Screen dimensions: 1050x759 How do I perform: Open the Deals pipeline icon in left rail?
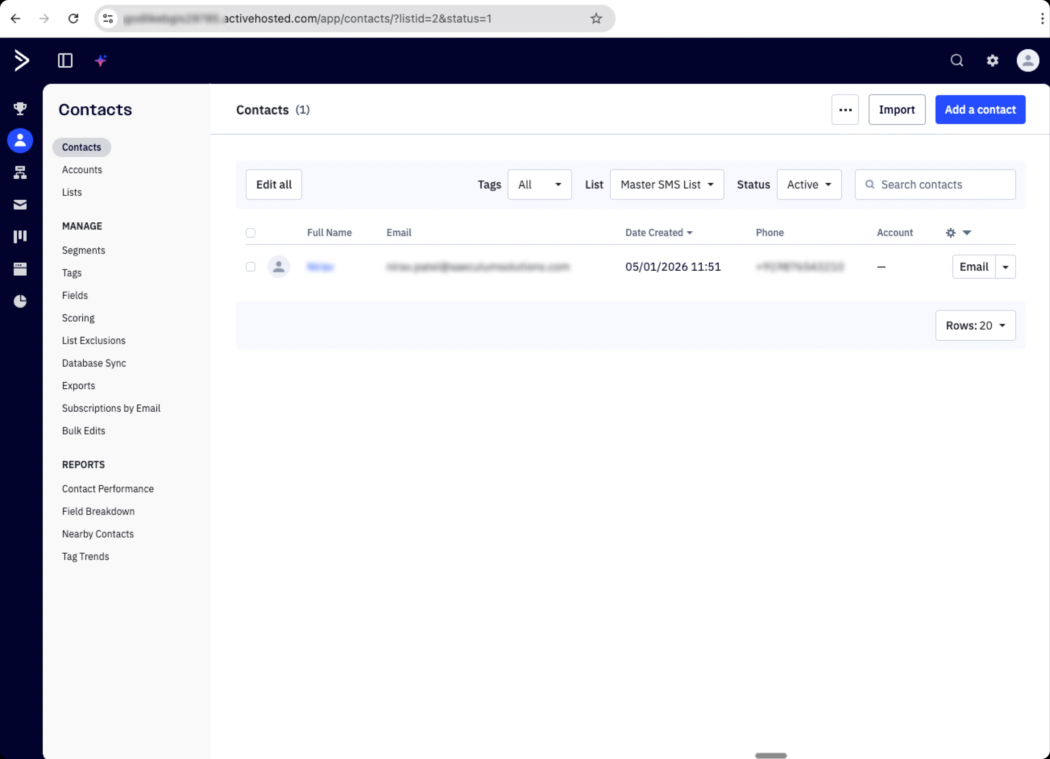[20, 237]
